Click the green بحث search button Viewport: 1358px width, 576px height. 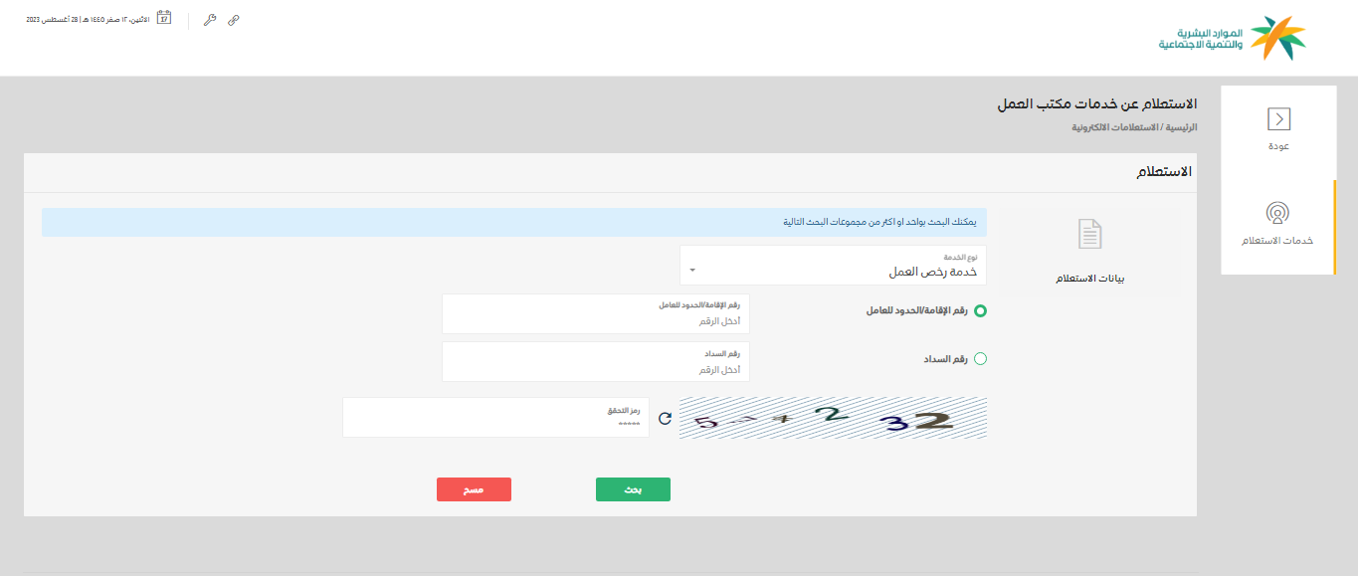coord(633,489)
